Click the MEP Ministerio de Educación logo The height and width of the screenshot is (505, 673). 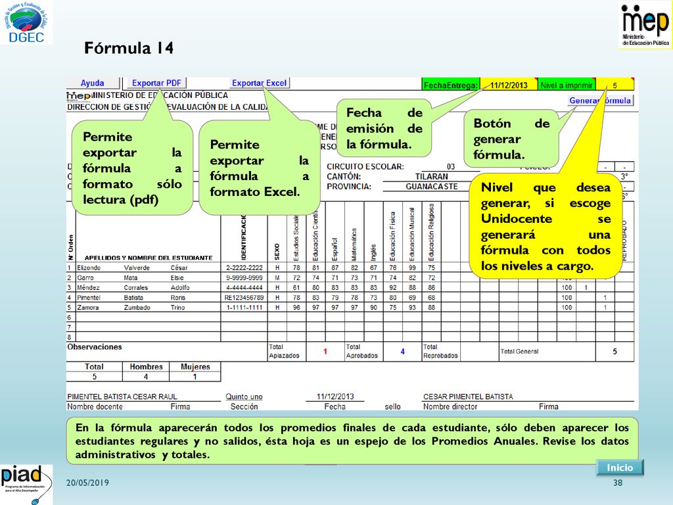click(x=645, y=25)
